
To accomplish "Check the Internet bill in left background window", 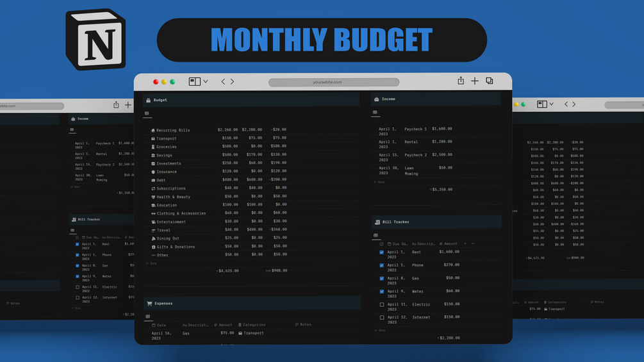I will pyautogui.click(x=77, y=297).
